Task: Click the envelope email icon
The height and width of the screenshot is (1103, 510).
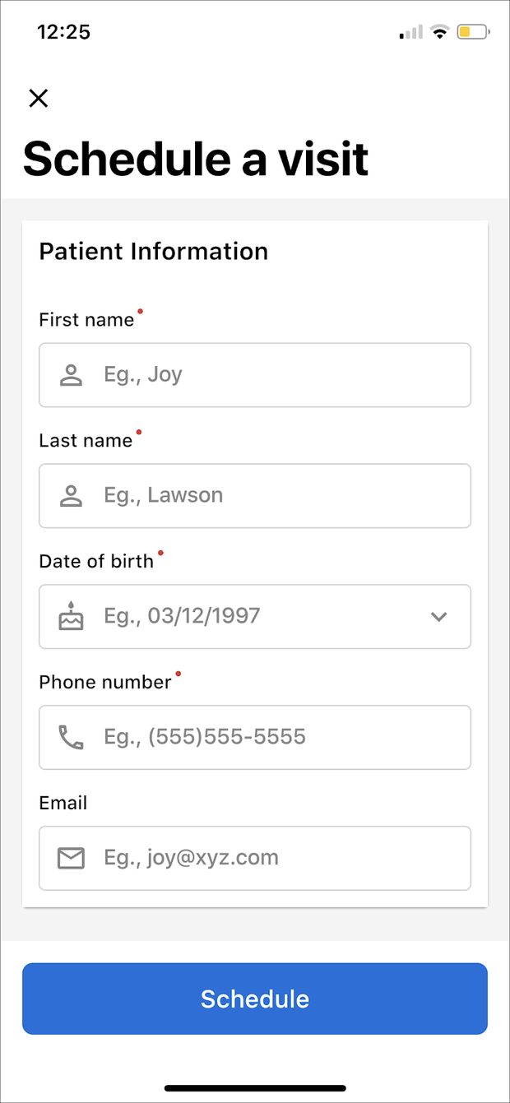Action: point(71,858)
